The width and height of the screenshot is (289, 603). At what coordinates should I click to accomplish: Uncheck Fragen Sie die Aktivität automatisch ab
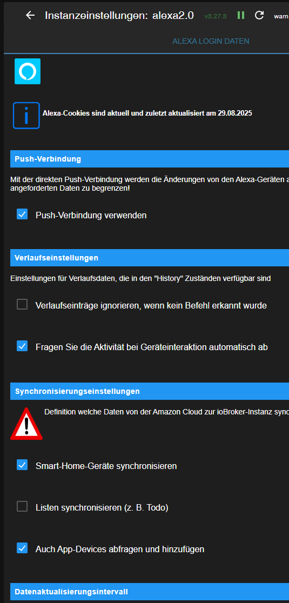coord(22,346)
